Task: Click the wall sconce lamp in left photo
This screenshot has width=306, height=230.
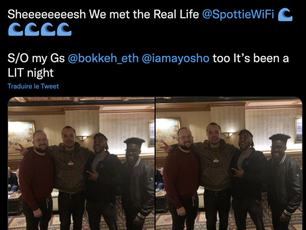Action: click(x=82, y=138)
